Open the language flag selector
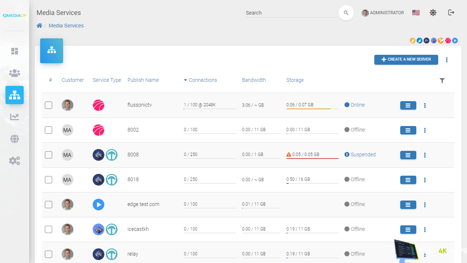This screenshot has height=263, width=467. [x=416, y=13]
